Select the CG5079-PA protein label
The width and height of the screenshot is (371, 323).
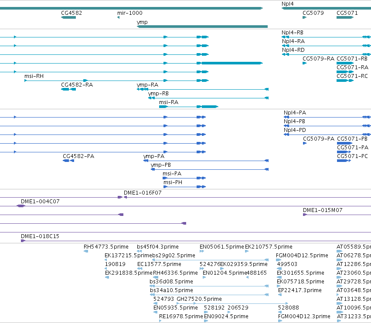[x=319, y=139]
